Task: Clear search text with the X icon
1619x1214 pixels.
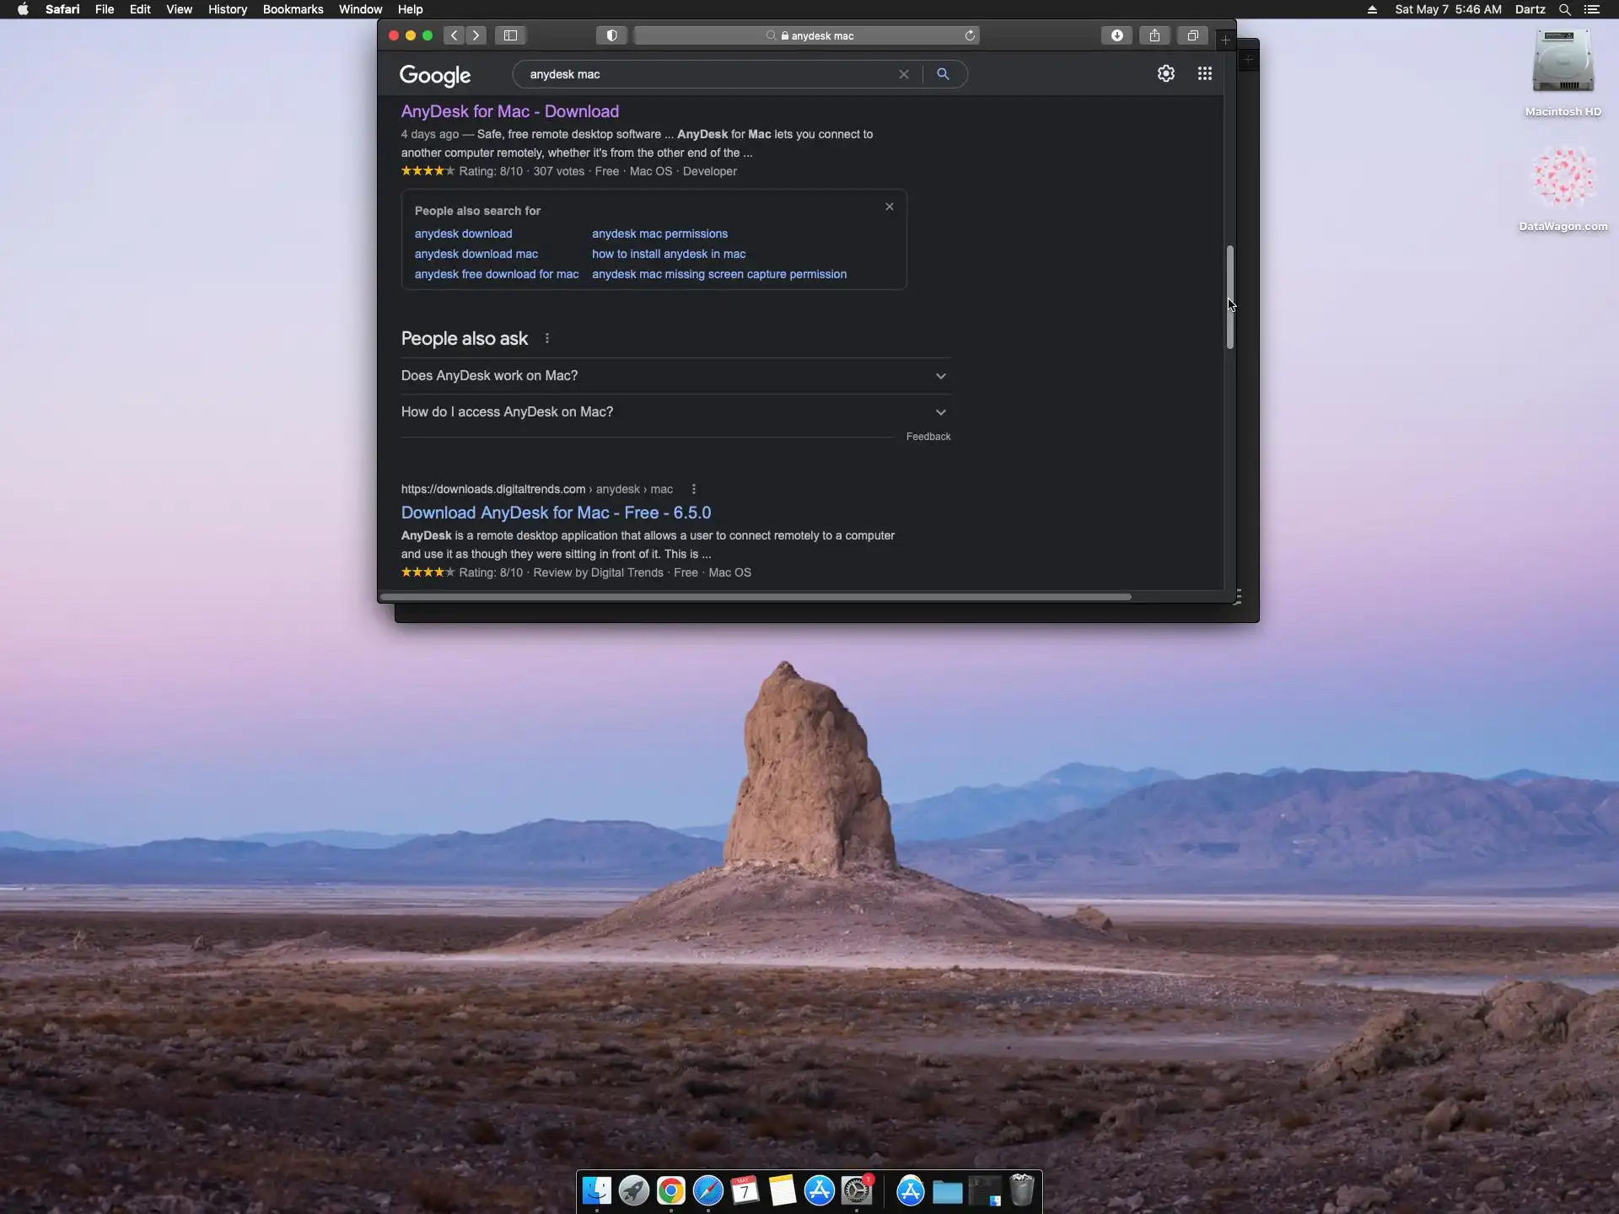Action: pos(903,74)
